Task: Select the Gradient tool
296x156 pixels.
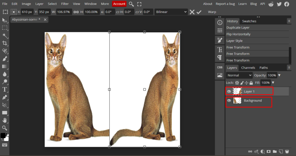Action: (x=5, y=67)
